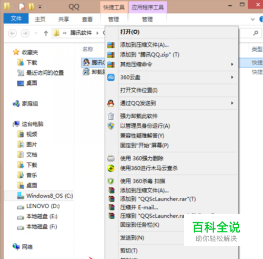Viewport: 263px width, 259px height.
Task: Expand the 通过QQ发送到 submenu arrow
Action: click(x=232, y=103)
